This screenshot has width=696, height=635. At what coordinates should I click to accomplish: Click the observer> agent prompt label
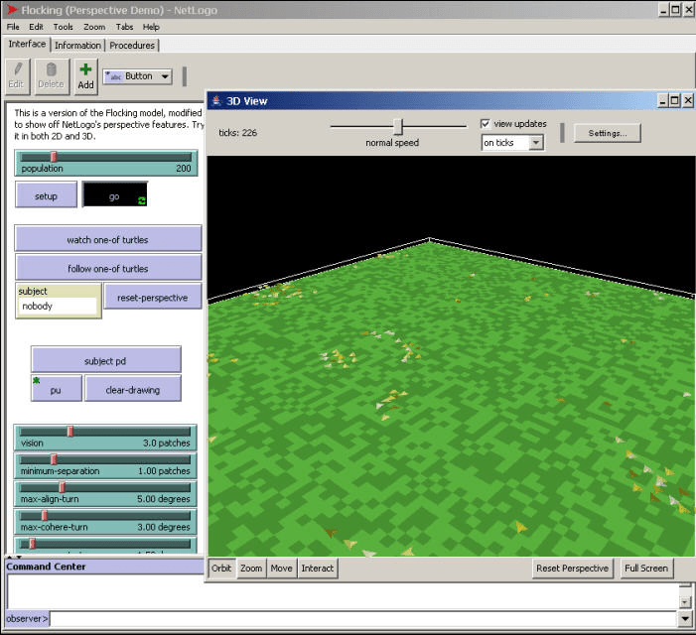(x=27, y=618)
